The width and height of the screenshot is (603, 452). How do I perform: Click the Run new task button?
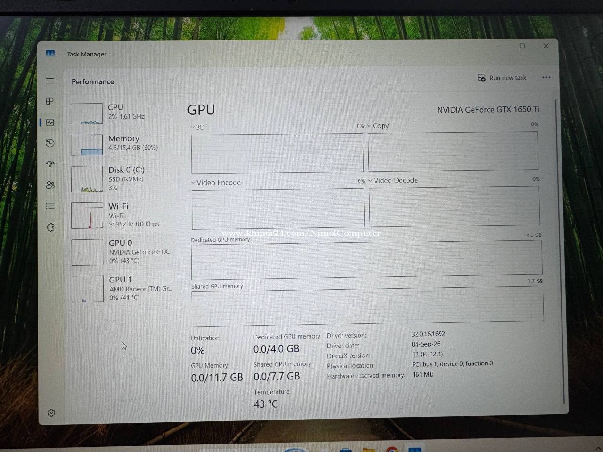(x=502, y=78)
